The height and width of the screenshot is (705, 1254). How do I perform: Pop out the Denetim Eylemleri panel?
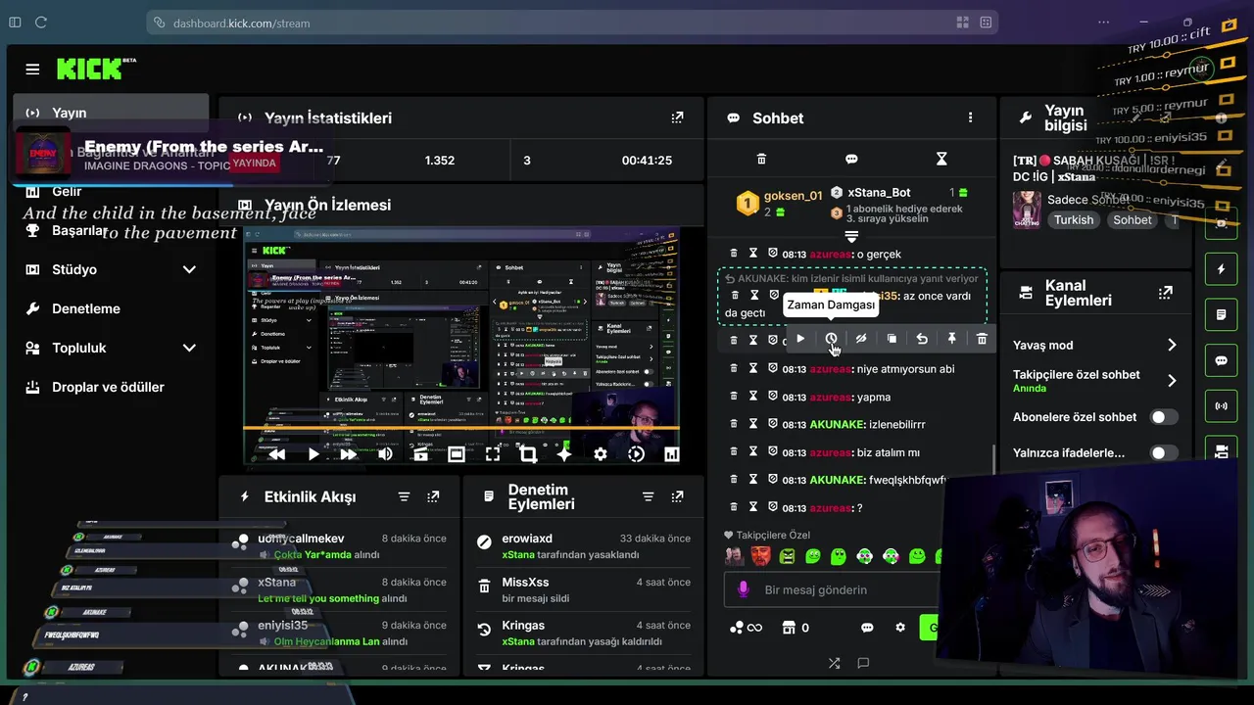[677, 497]
